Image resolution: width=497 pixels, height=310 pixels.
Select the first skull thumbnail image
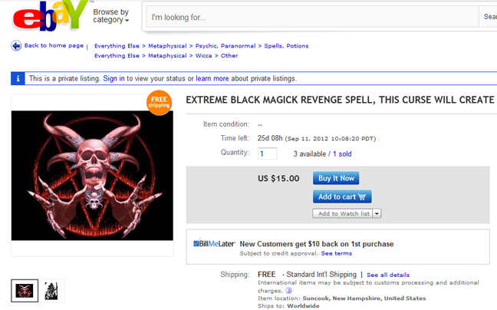pos(25,290)
